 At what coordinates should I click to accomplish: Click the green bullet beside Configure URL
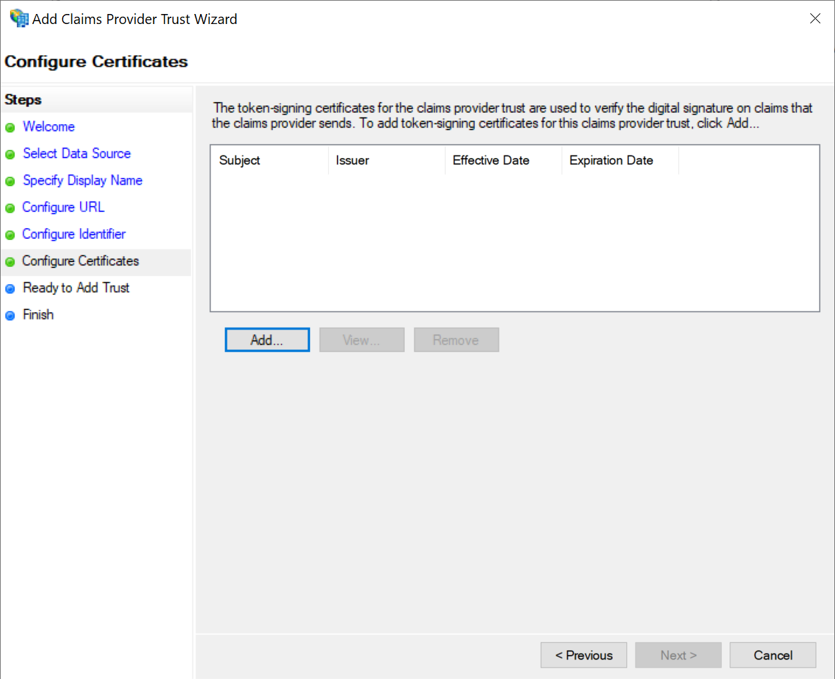(x=10, y=208)
